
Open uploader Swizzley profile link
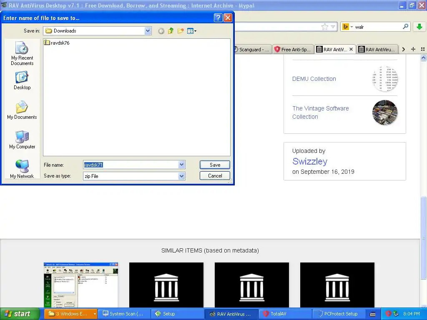click(310, 161)
